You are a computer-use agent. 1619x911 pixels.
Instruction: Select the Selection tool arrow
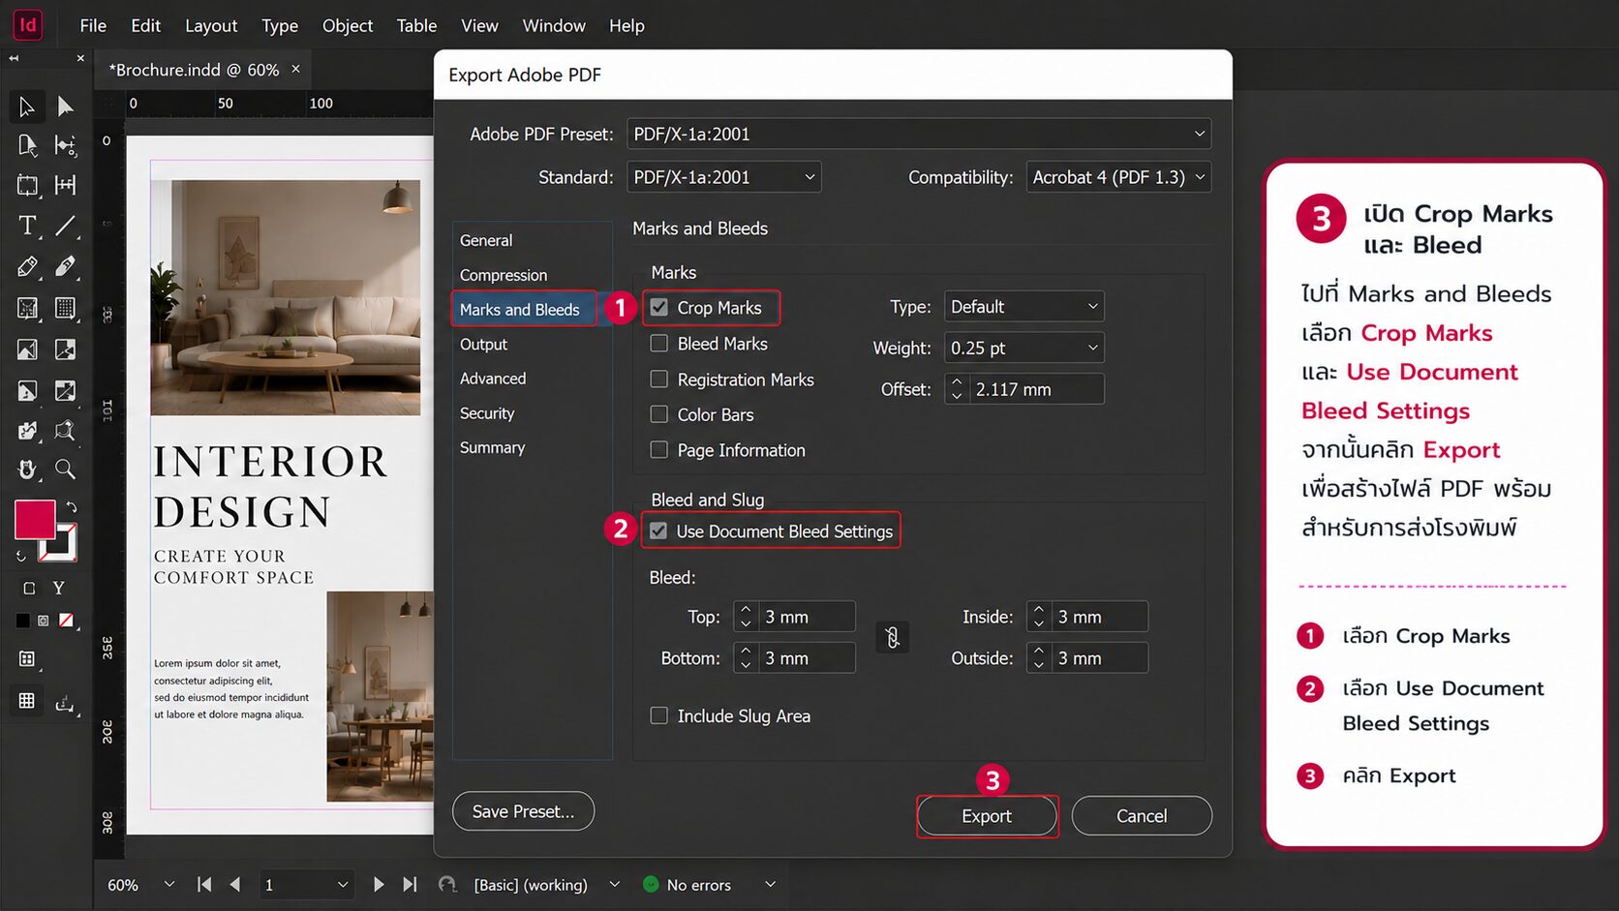click(26, 106)
